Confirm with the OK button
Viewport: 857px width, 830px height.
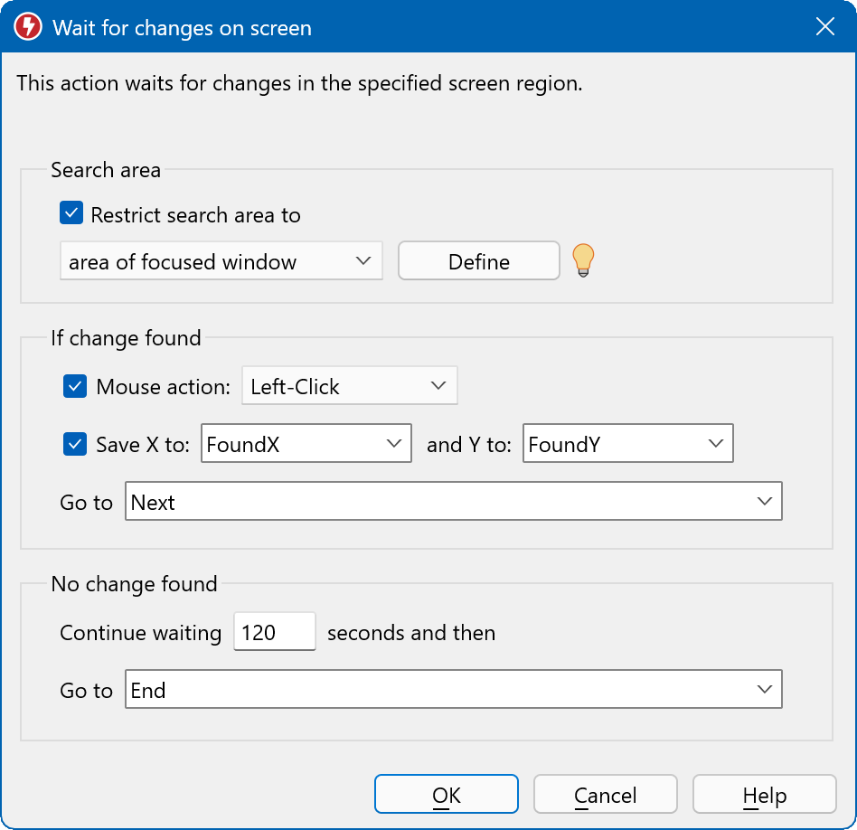(447, 795)
